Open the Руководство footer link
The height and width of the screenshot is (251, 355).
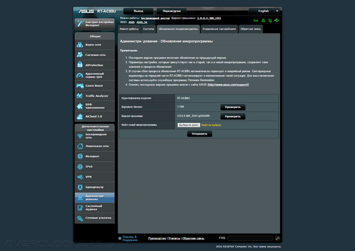tap(157, 238)
